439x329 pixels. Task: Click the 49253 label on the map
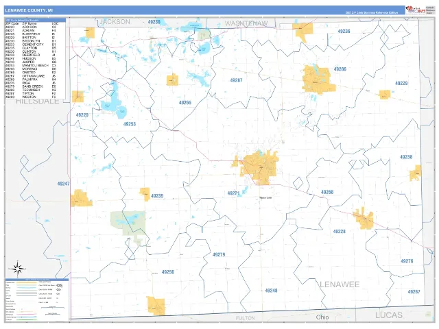(130, 124)
